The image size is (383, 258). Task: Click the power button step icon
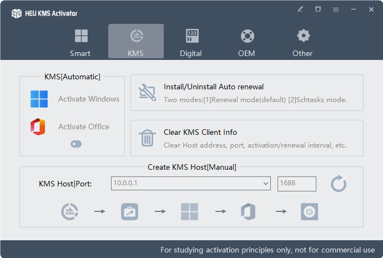[310, 211]
